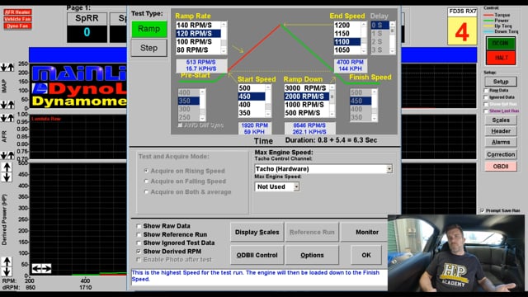Click the Derived Power axis bottom up arrow
Viewport: 528px width, 297px height.
click(x=7, y=262)
